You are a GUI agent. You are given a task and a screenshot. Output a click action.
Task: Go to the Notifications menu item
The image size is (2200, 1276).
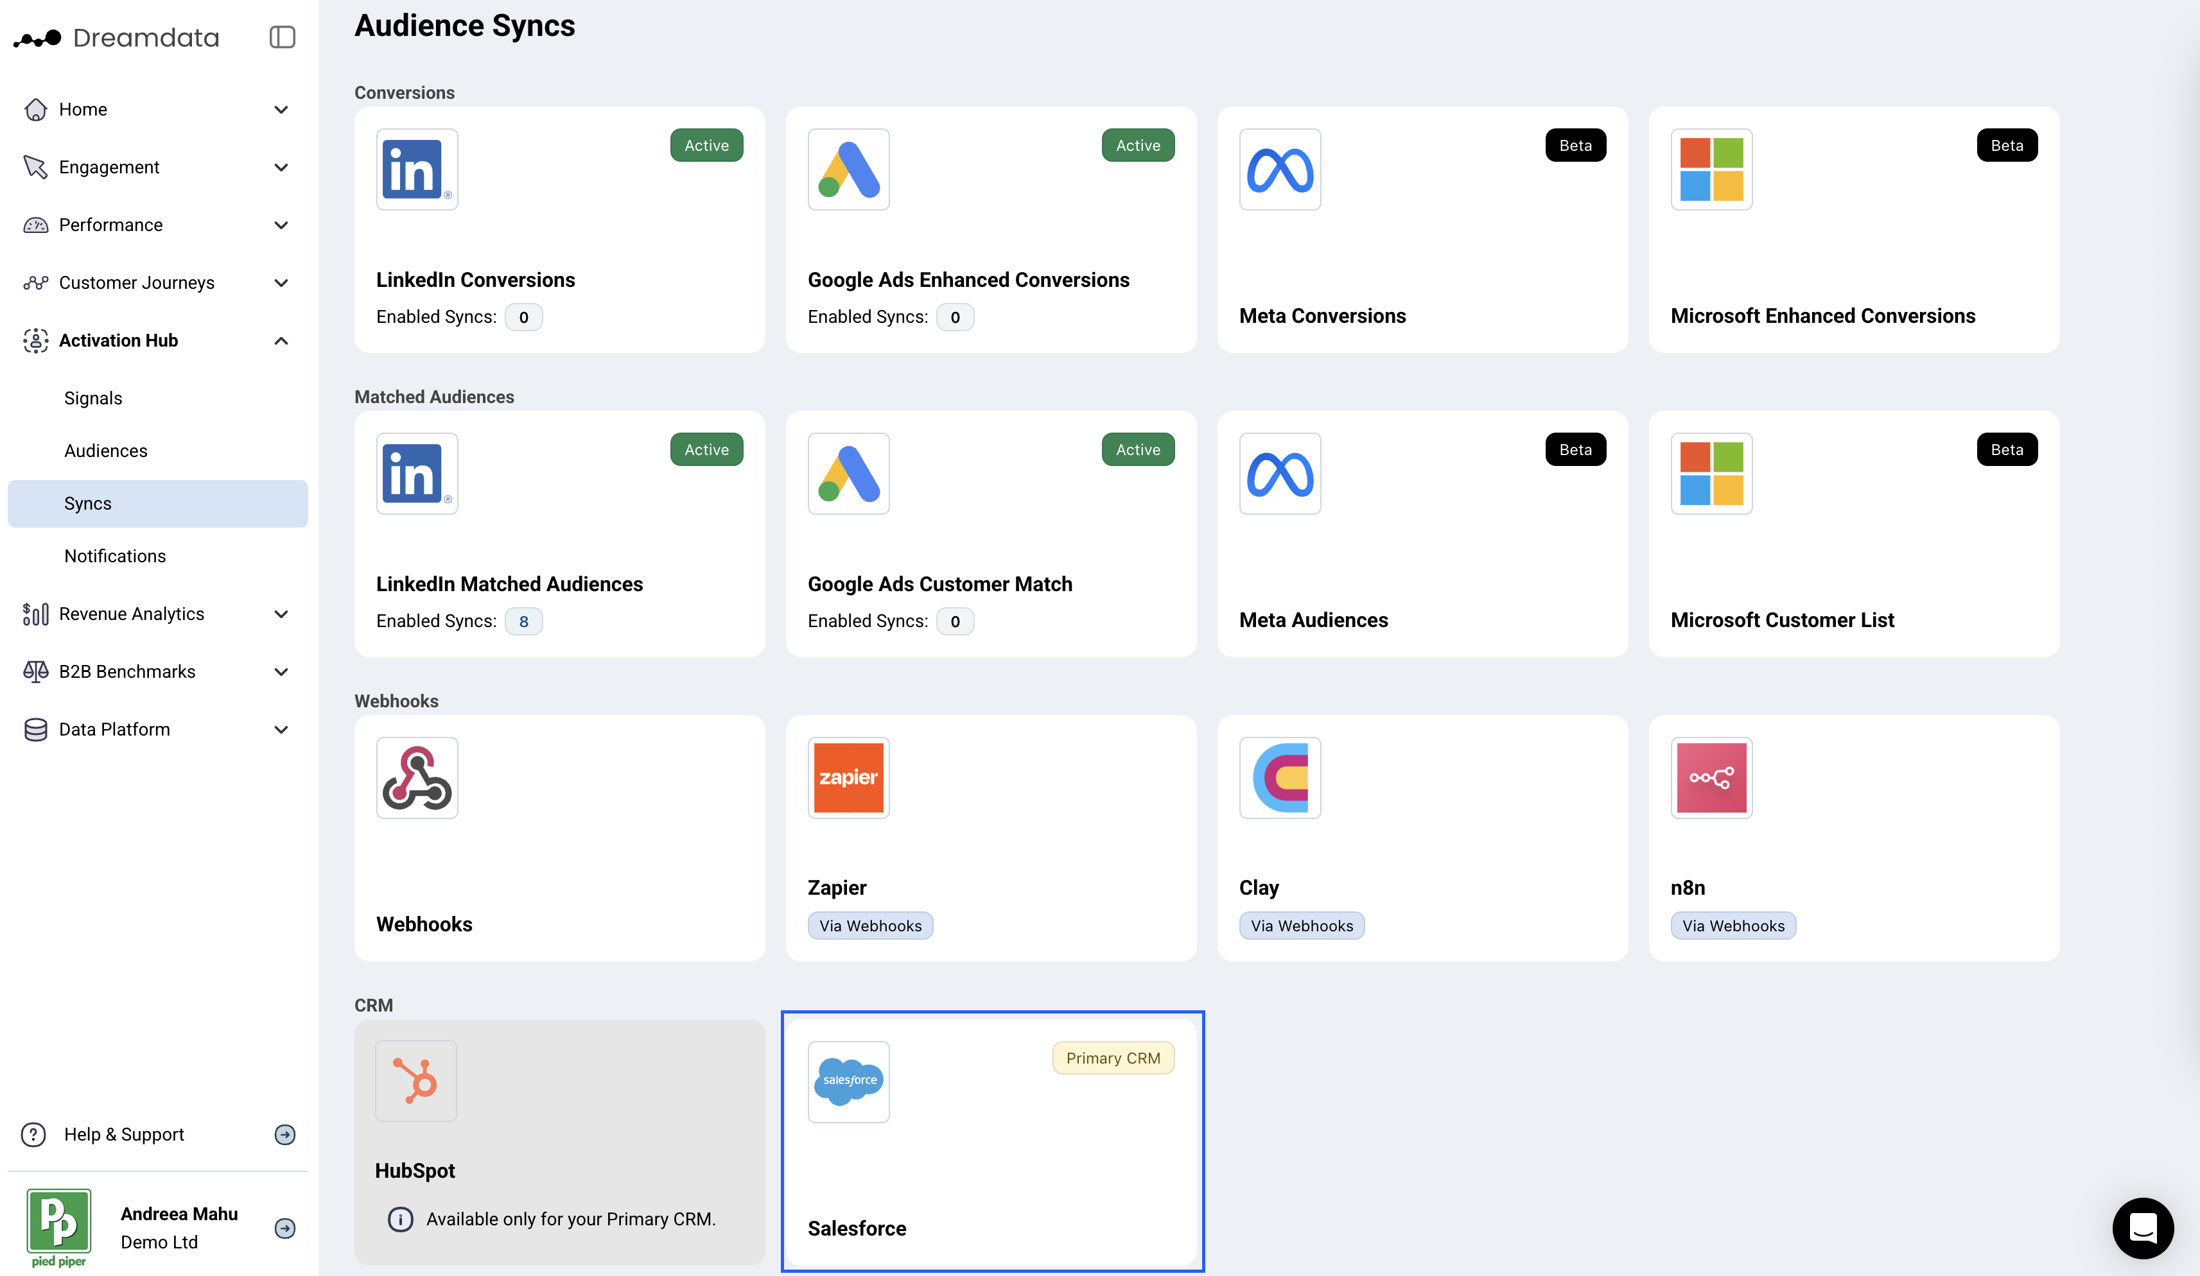click(x=114, y=556)
